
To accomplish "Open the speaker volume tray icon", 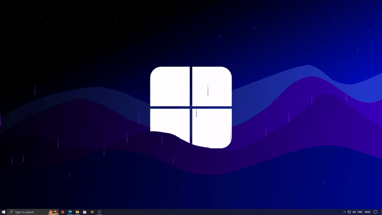I will pyautogui.click(x=354, y=212).
